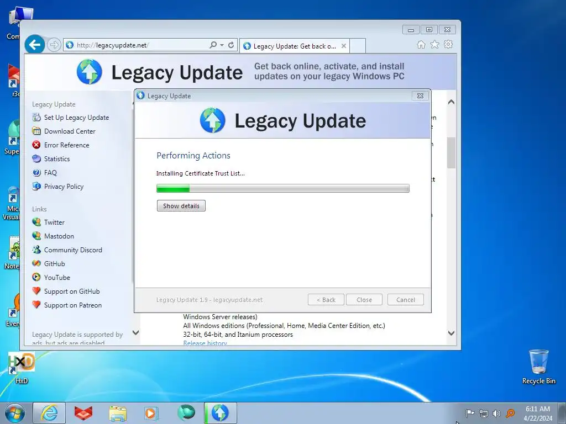Screen dimensions: 566x424
Task: Click the installer Close button
Action: (x=364, y=300)
